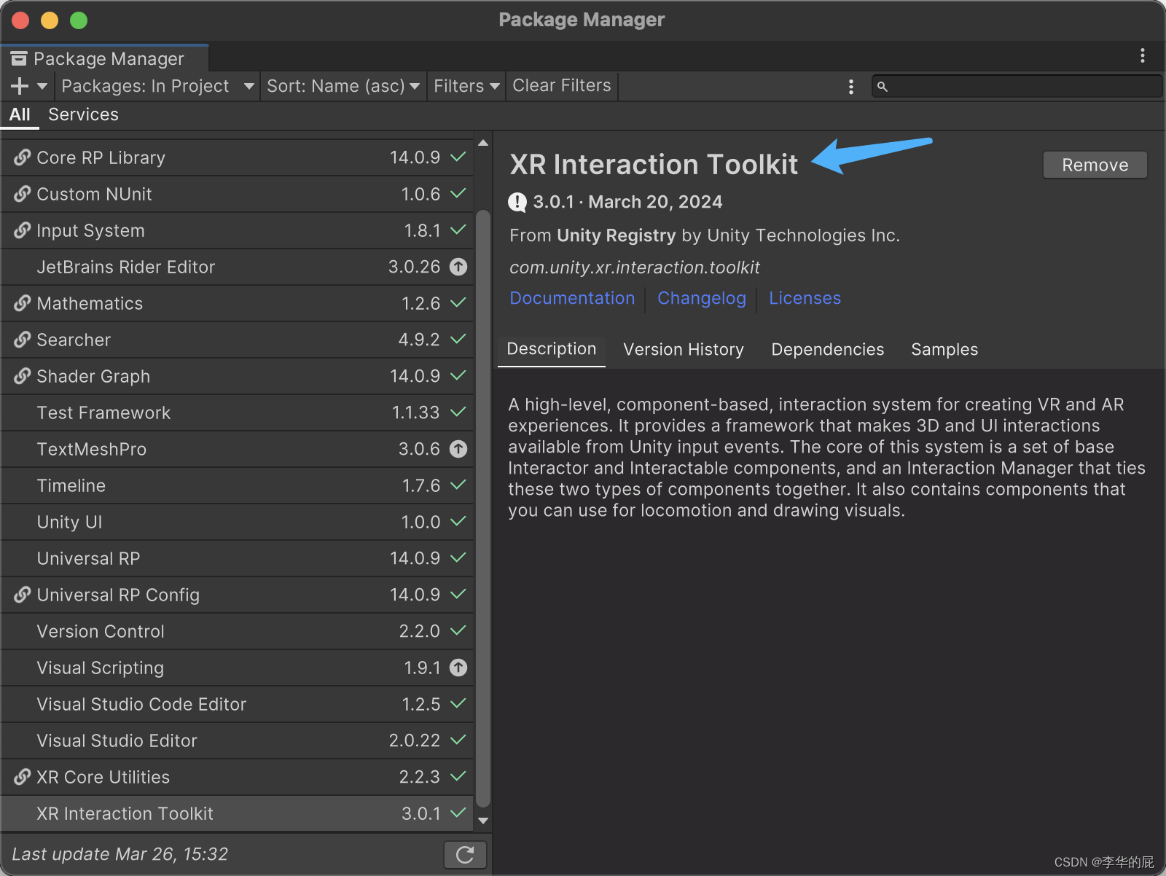Select the JetBrains Rider Editor package

(x=237, y=267)
